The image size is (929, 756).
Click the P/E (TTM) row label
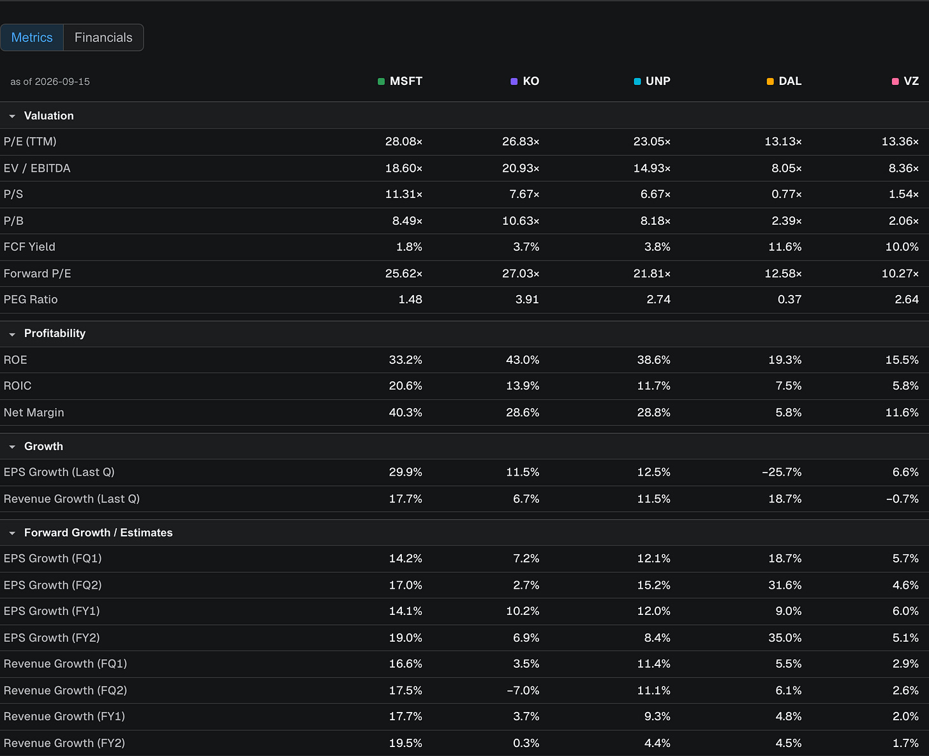pyautogui.click(x=30, y=142)
